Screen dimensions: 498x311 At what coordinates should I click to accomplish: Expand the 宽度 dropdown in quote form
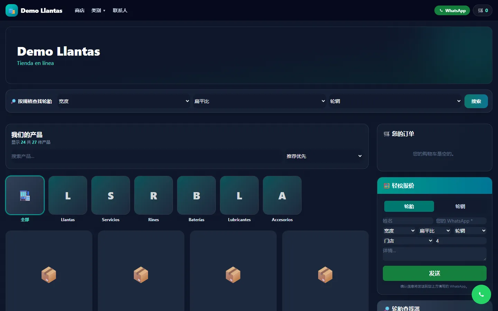point(399,231)
